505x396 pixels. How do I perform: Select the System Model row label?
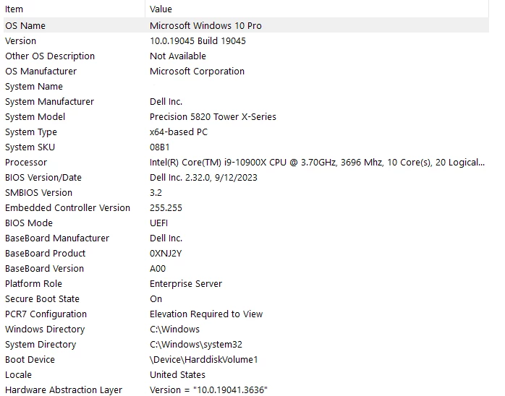(35, 117)
